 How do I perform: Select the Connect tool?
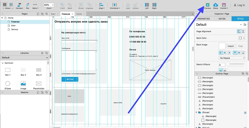(x=19, y=5)
